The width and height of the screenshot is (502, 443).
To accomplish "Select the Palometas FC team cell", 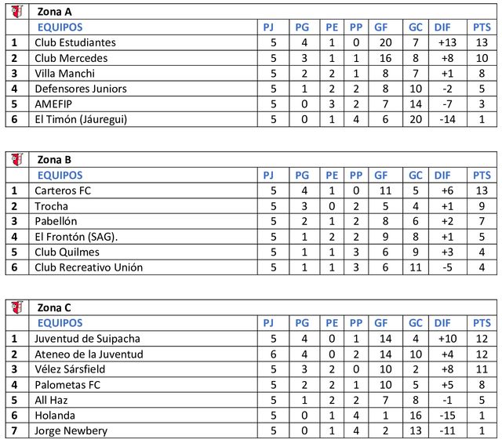I will click(67, 384).
